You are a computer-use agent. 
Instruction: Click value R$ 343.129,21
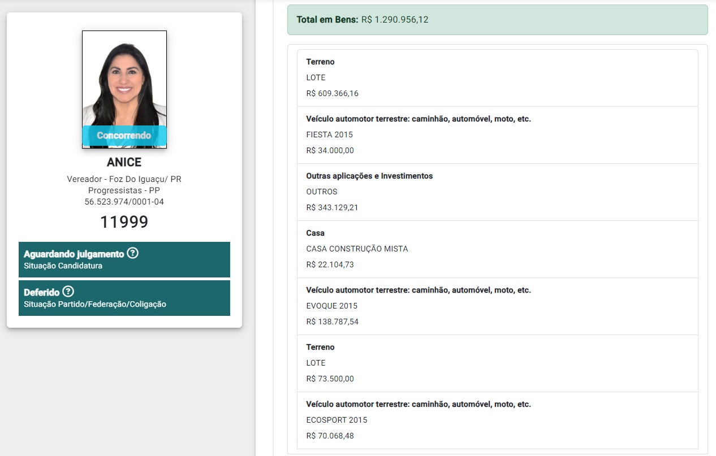pyautogui.click(x=333, y=207)
